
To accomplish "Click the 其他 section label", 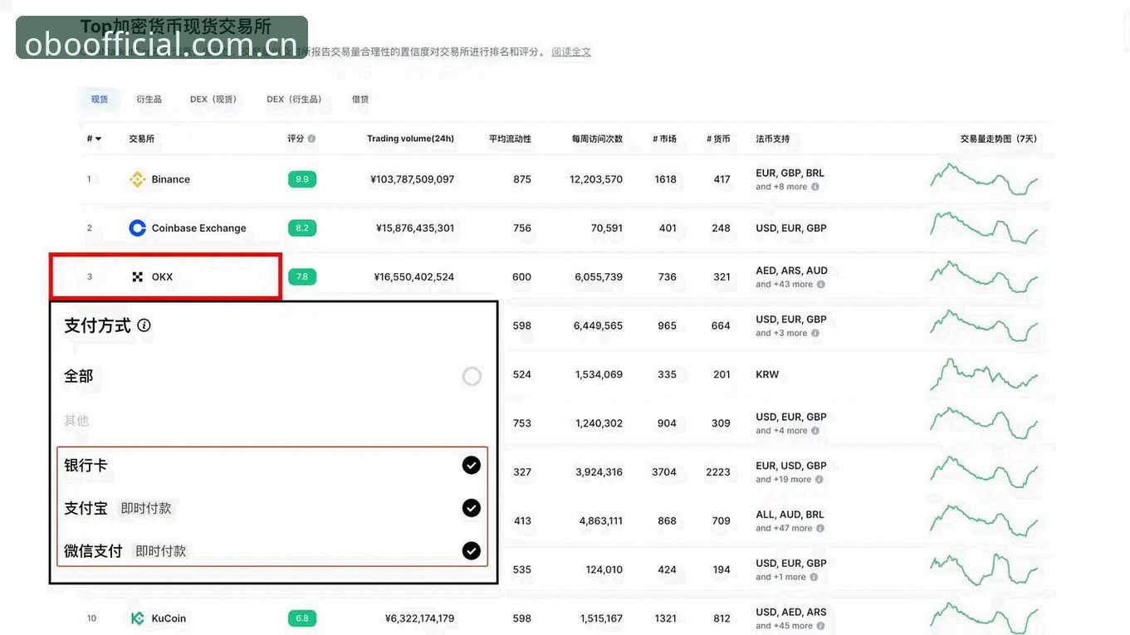I will click(76, 421).
